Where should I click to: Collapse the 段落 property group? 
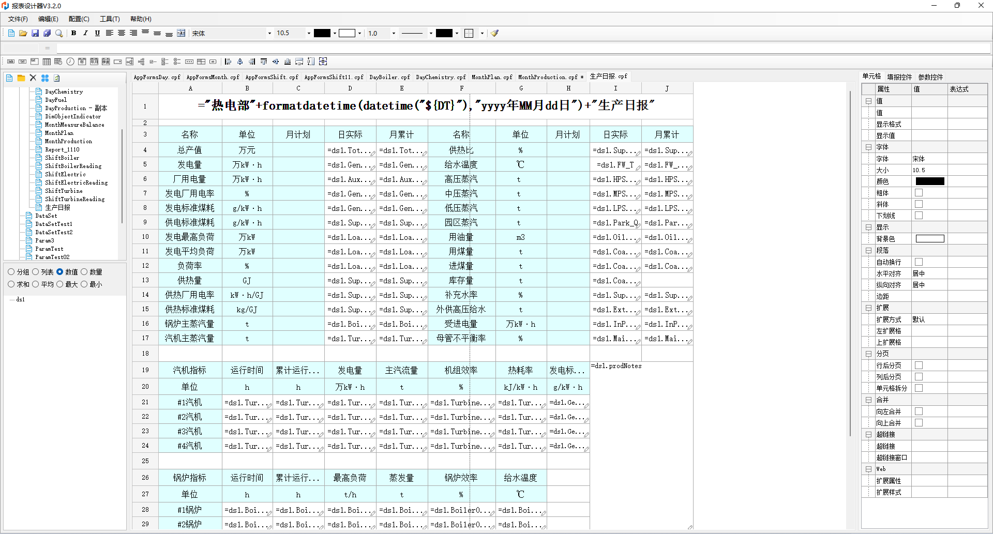pyautogui.click(x=868, y=251)
